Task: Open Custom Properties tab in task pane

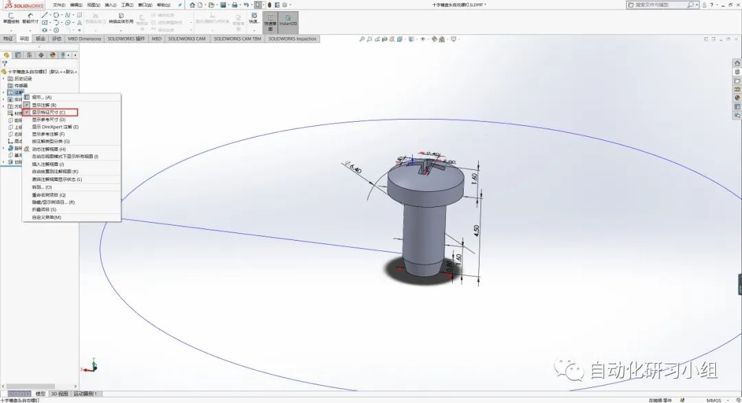Action: tap(737, 107)
